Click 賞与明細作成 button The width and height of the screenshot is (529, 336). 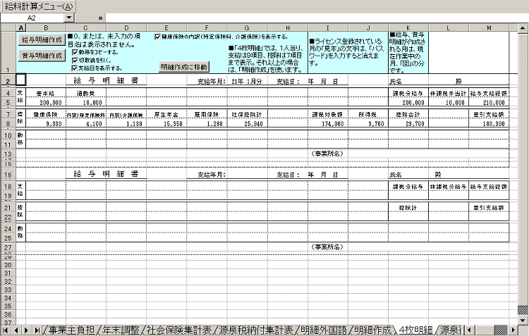click(42, 55)
